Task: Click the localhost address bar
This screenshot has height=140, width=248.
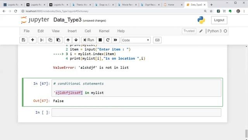Action: (111, 11)
